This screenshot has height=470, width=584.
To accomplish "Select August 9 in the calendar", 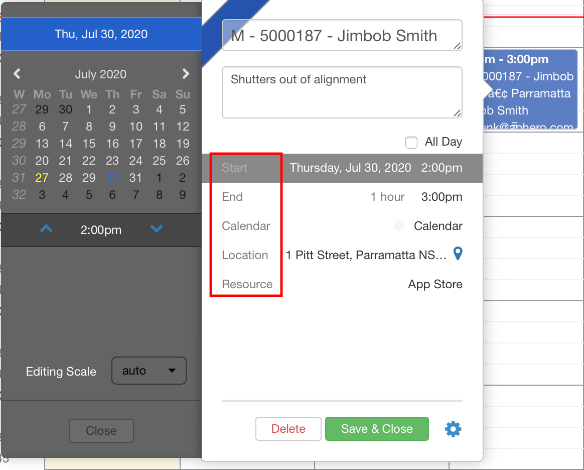I will 183,194.
